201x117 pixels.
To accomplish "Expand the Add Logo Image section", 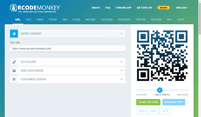I will (121, 70).
